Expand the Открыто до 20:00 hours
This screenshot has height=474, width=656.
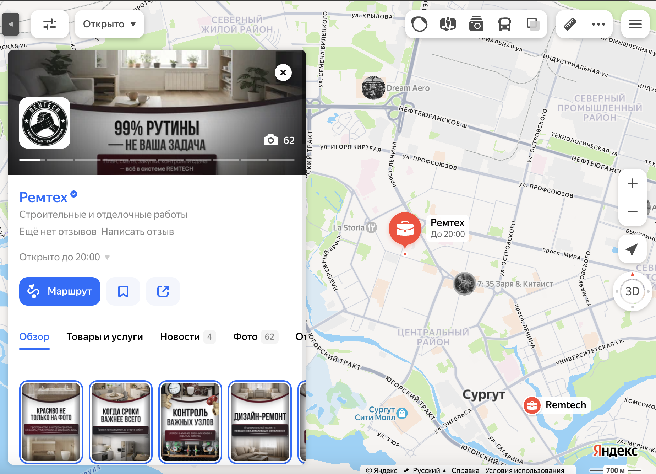click(x=64, y=257)
